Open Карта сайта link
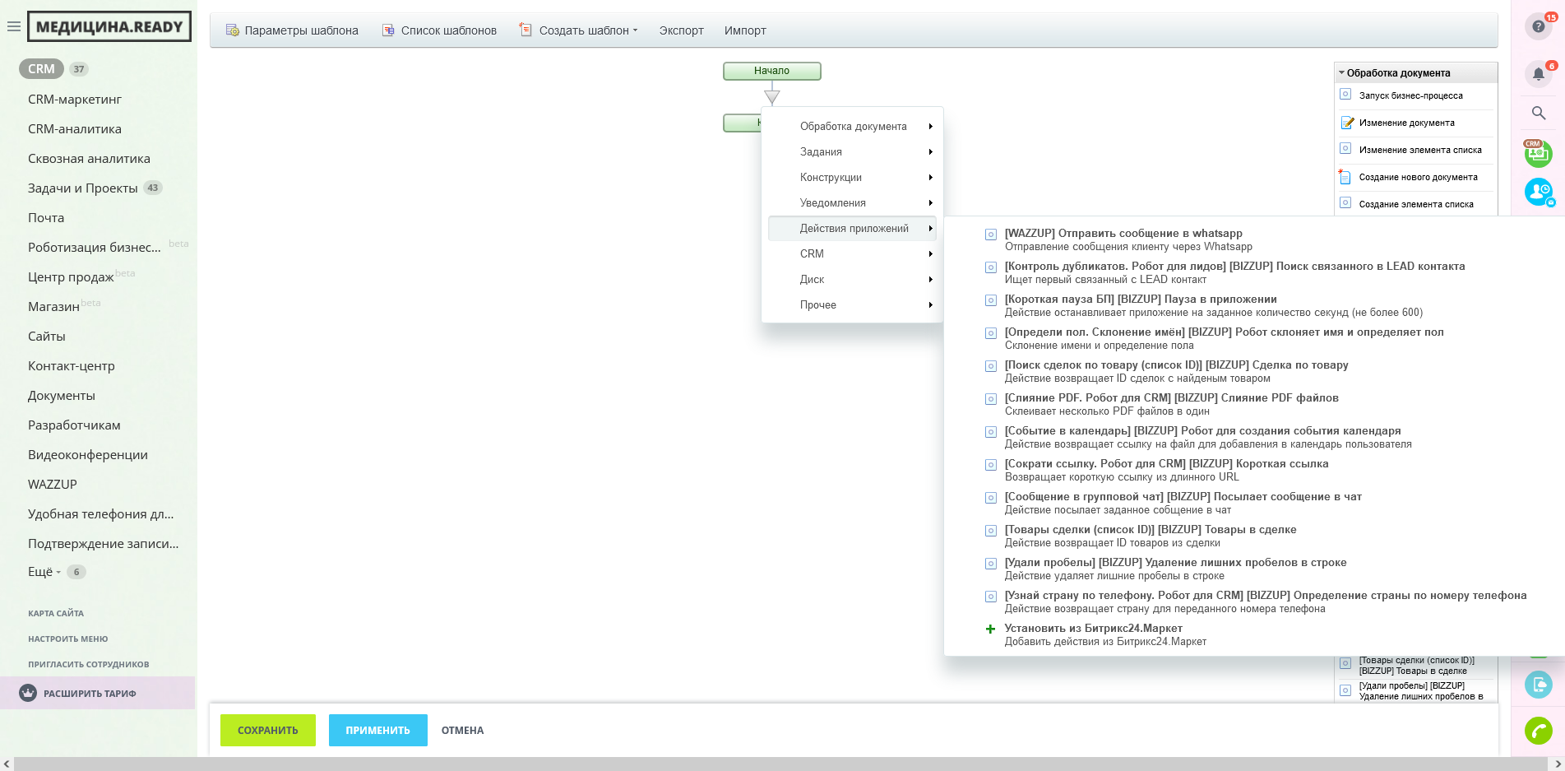 pos(56,613)
